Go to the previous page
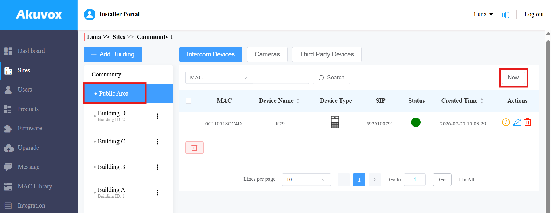 click(344, 180)
